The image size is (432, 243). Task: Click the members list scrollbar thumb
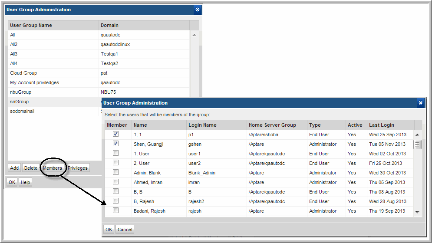pos(417,144)
